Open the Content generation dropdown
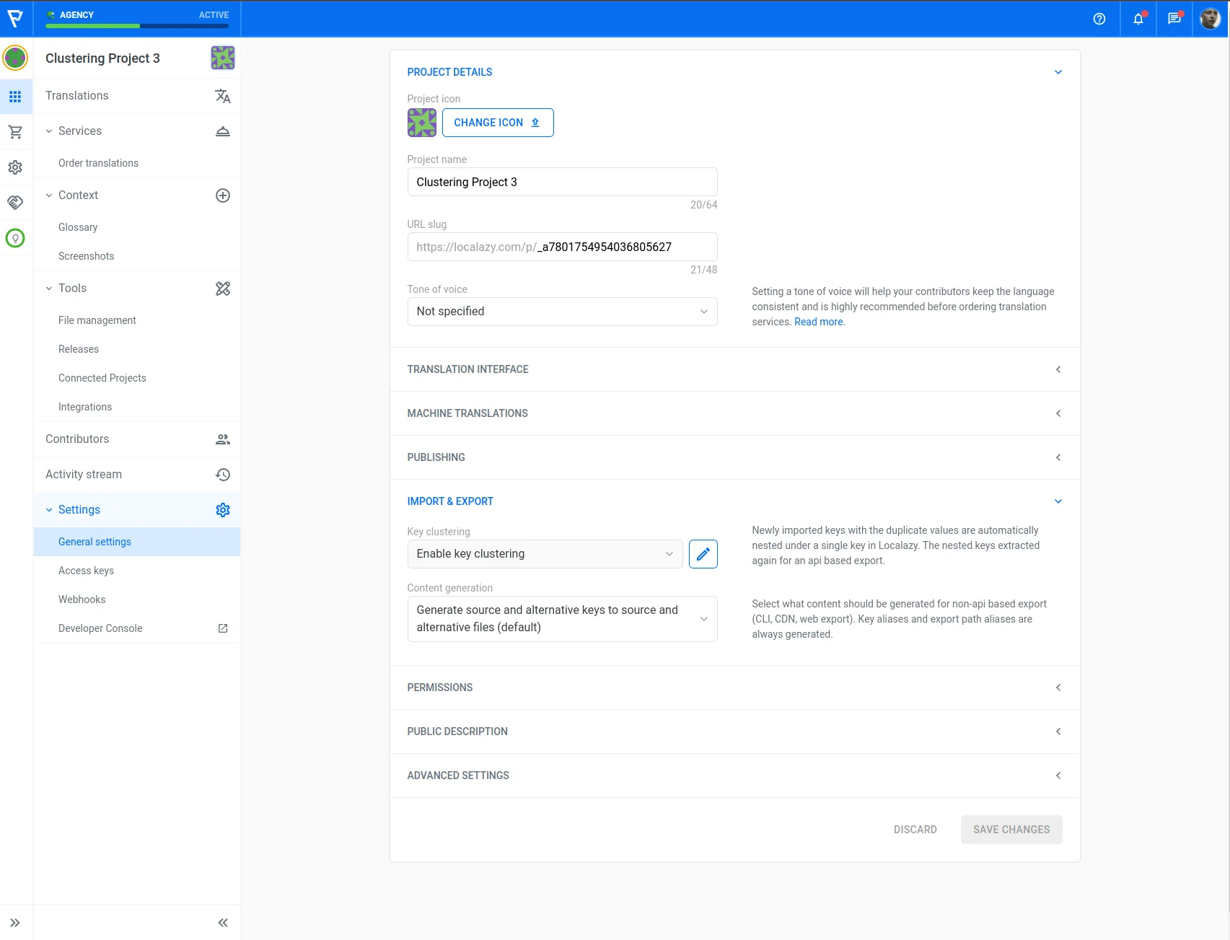The width and height of the screenshot is (1230, 940). pyautogui.click(x=562, y=619)
